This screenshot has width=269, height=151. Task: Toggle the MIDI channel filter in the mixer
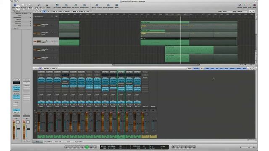[x=244, y=68]
